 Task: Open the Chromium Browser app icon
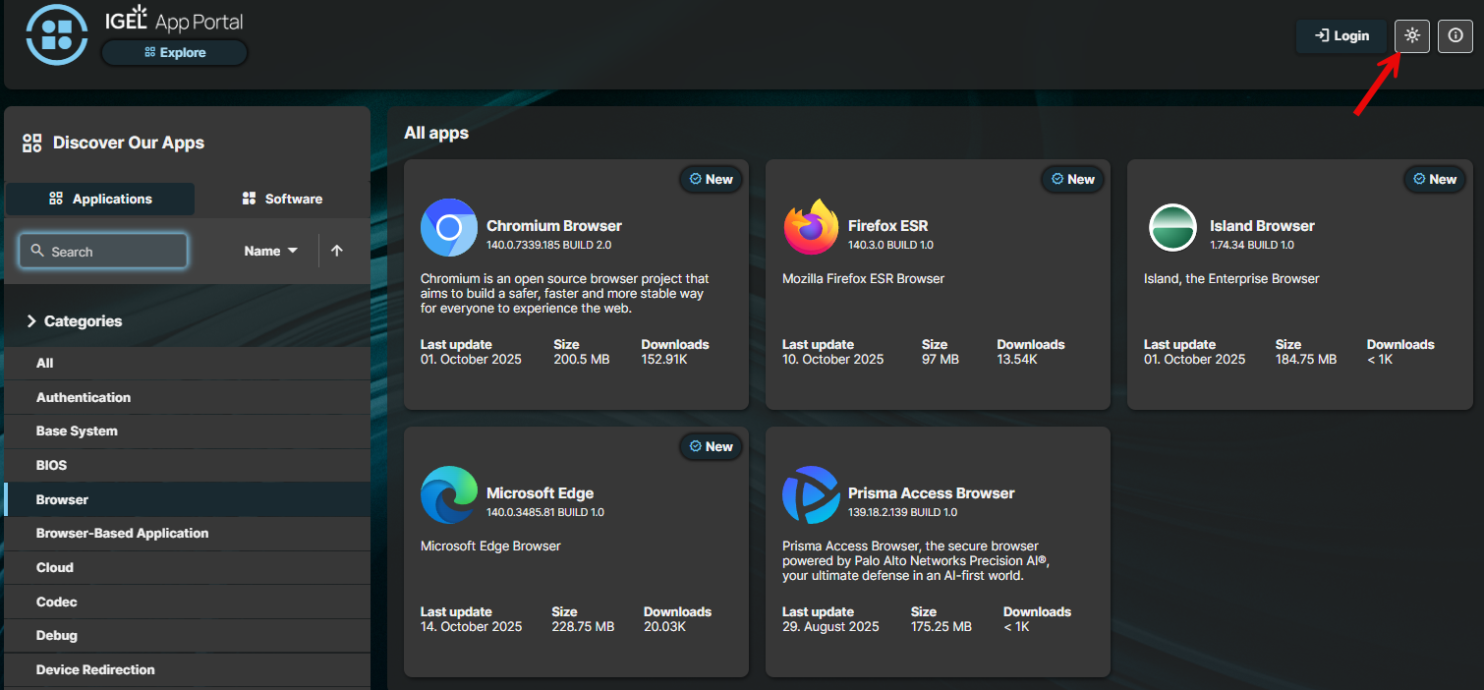(x=448, y=227)
